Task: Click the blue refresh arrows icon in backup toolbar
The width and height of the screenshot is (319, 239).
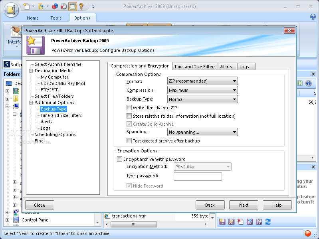Action: [268, 222]
